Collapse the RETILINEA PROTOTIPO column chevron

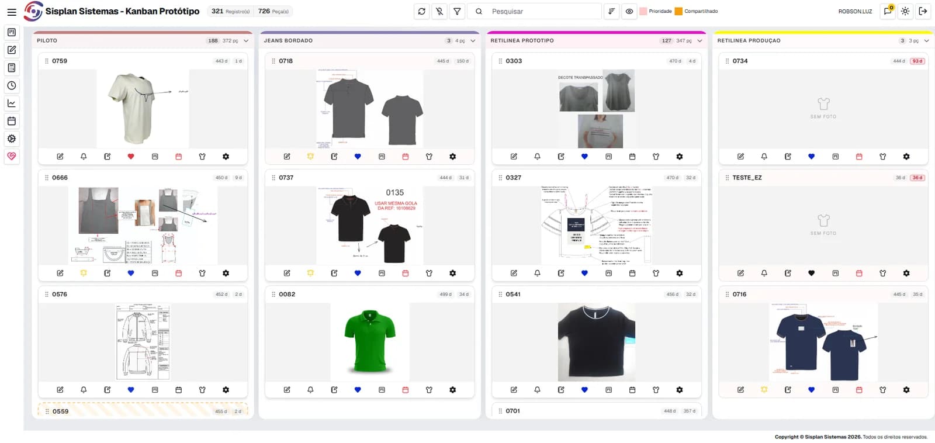pyautogui.click(x=699, y=41)
